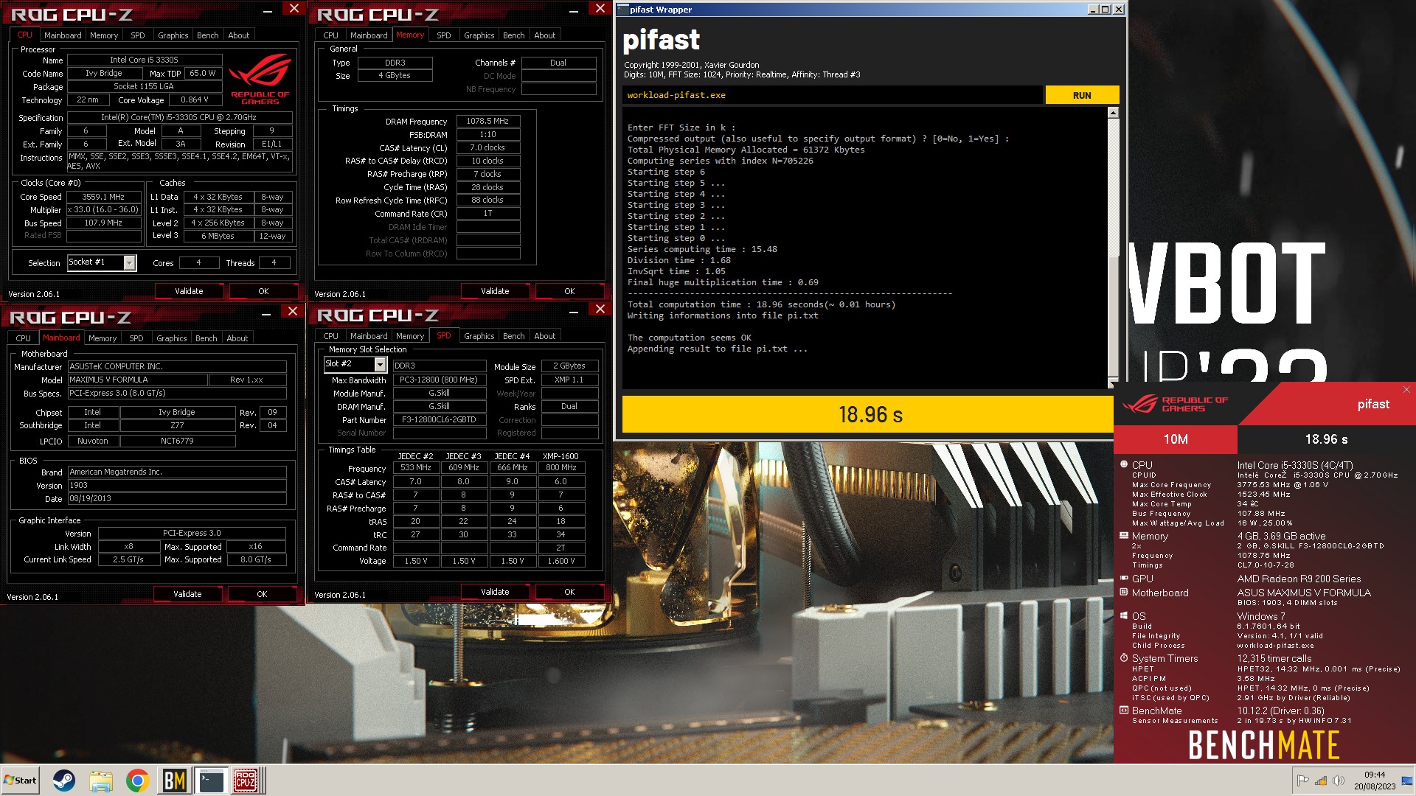
Task: Click the pifast output scrollbar up arrow
Action: pyautogui.click(x=1113, y=113)
